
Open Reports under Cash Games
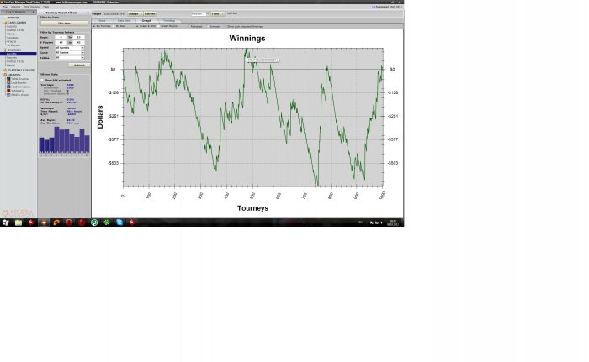tap(12, 26)
